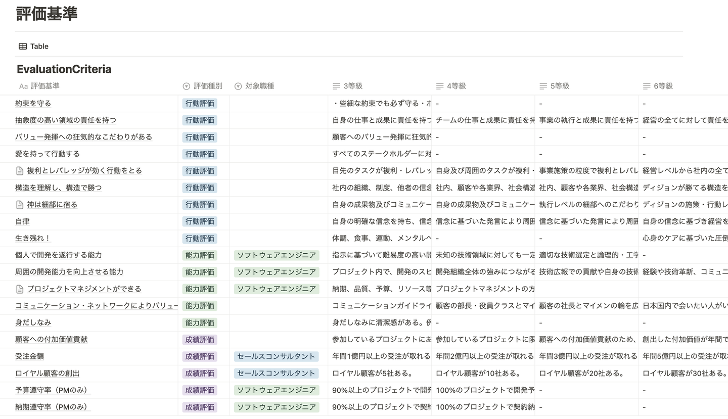Click the EvaluationCriteria database title
Viewport: 728px width, 419px height.
64,69
